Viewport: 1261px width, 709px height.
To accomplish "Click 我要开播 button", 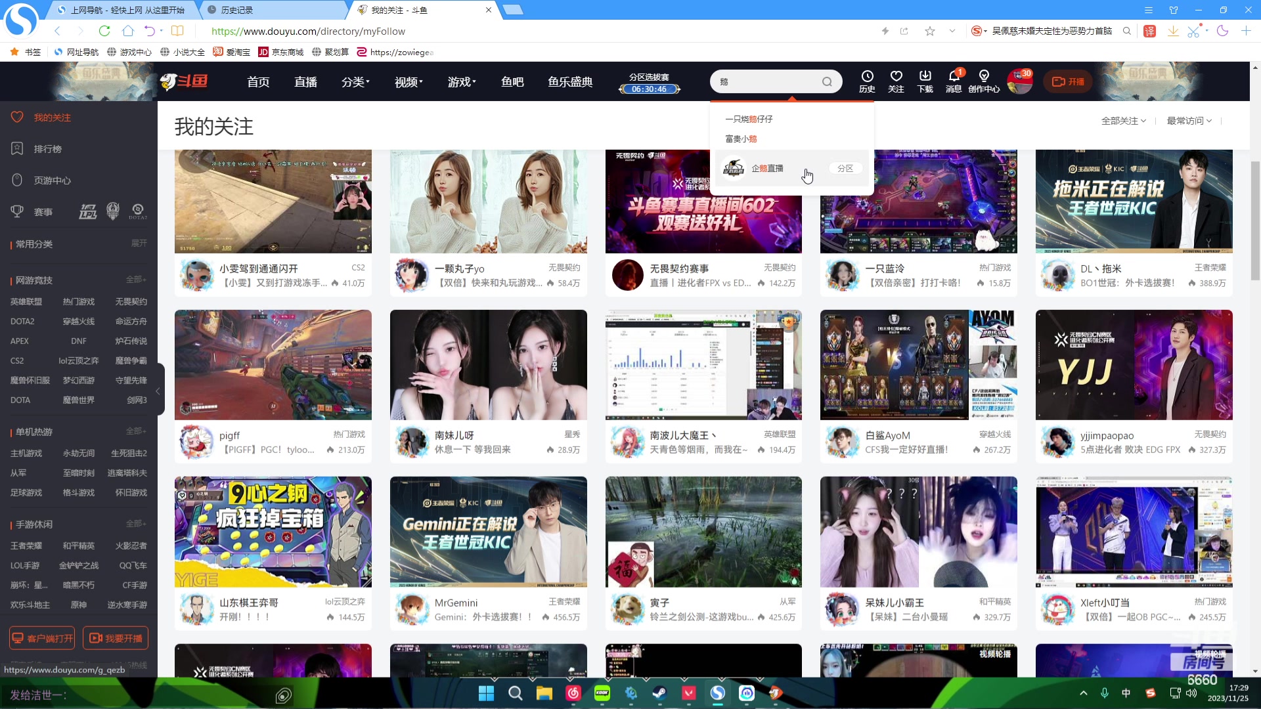I will pyautogui.click(x=116, y=638).
